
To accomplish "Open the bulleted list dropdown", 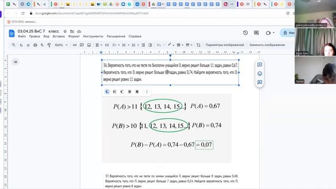I will (x=125, y=45).
